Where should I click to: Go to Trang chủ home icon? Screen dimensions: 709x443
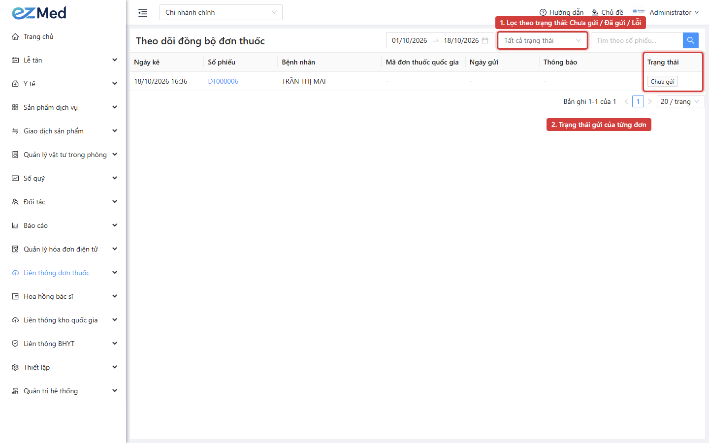click(x=15, y=36)
